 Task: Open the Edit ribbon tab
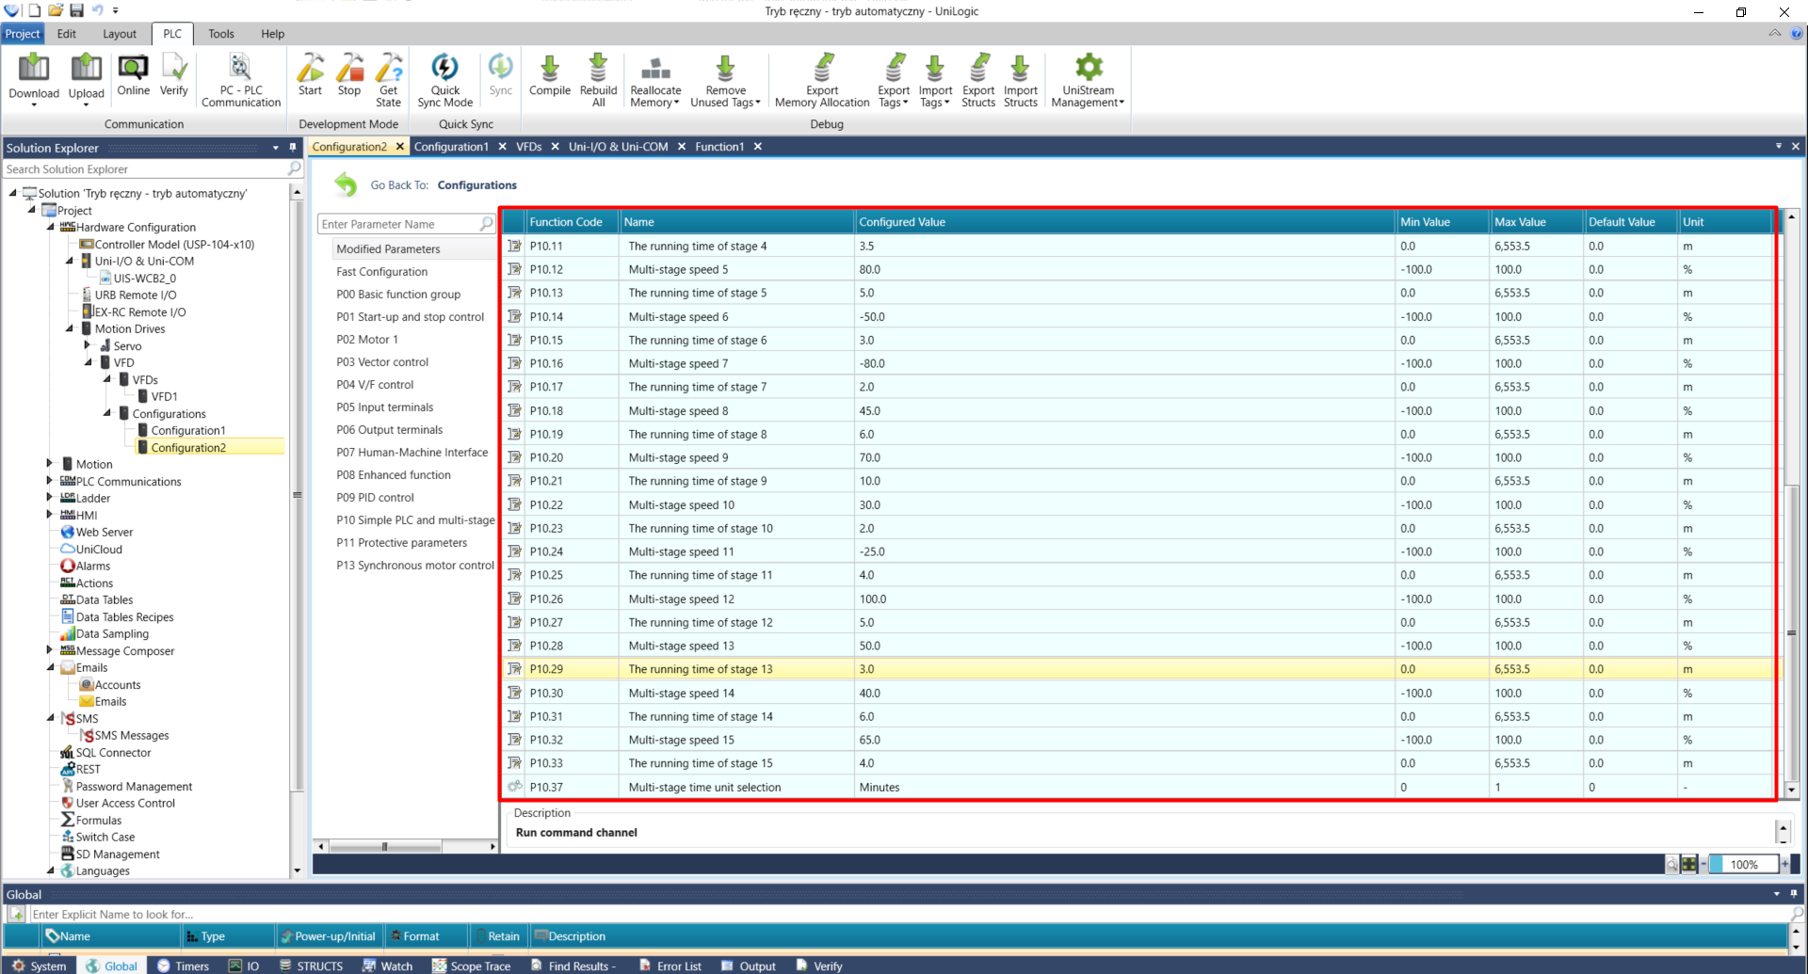[67, 34]
